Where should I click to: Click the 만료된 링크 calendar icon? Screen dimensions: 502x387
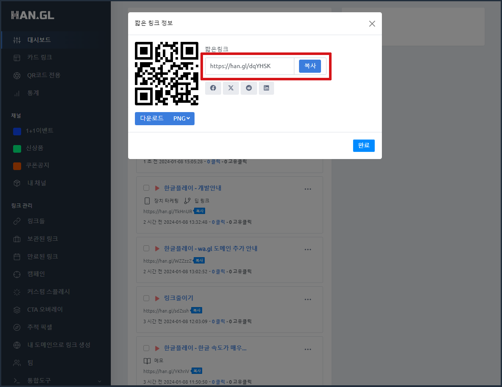[x=17, y=257]
